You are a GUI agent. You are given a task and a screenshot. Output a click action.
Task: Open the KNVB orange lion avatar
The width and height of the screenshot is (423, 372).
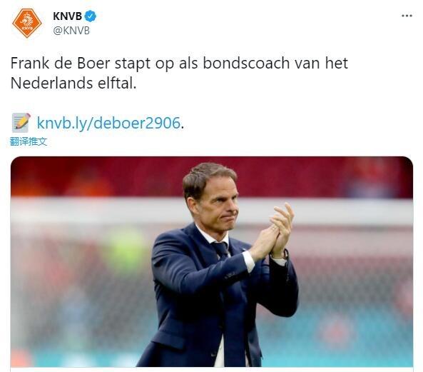pyautogui.click(x=26, y=23)
